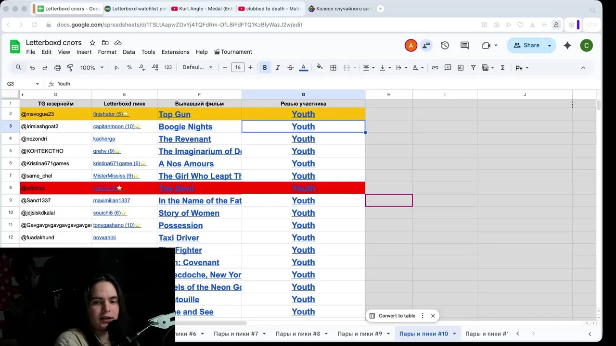Dismiss the Convert to table popup
Viewport: 616px width, 346px height.
433,316
